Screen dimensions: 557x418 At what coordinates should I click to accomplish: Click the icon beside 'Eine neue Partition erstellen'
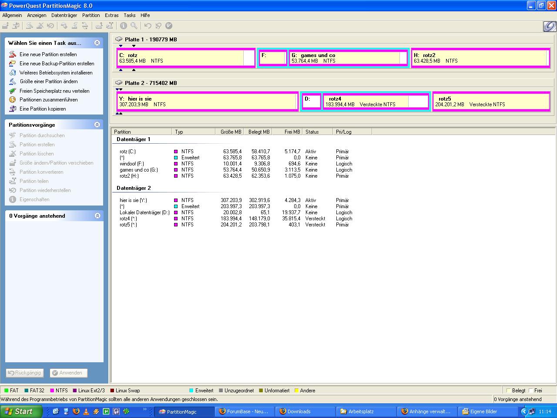(x=12, y=54)
